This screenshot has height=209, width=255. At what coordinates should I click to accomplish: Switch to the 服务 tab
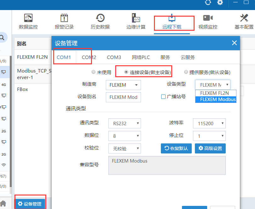(165, 57)
